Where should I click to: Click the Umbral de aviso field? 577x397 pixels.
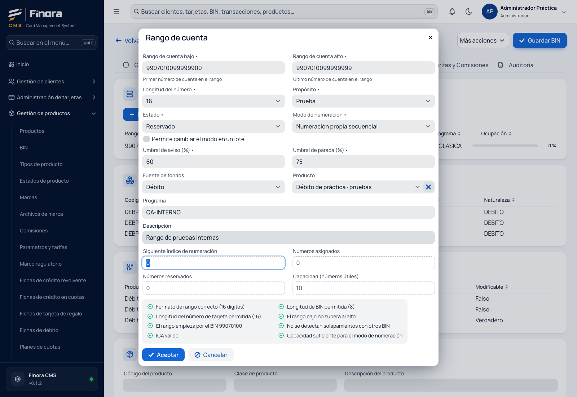(213, 162)
